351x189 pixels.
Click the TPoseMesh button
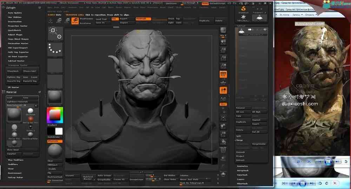coord(13,71)
